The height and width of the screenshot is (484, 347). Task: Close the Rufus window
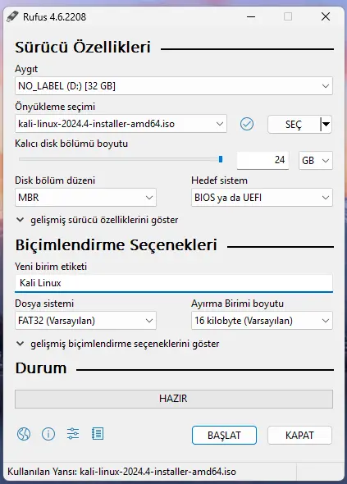(x=326, y=16)
